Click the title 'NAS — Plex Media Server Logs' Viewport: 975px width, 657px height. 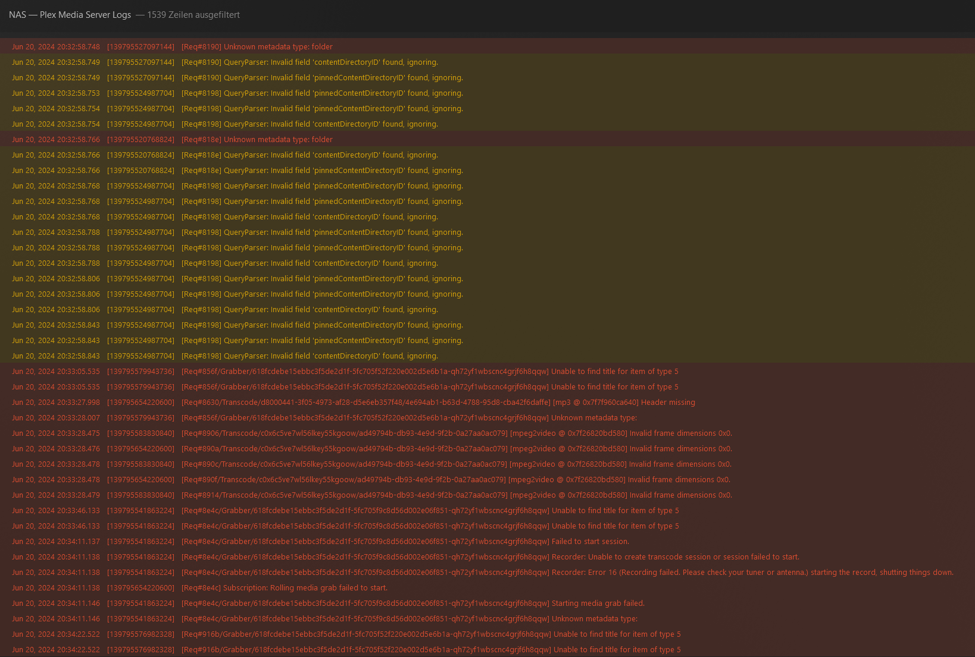[70, 15]
